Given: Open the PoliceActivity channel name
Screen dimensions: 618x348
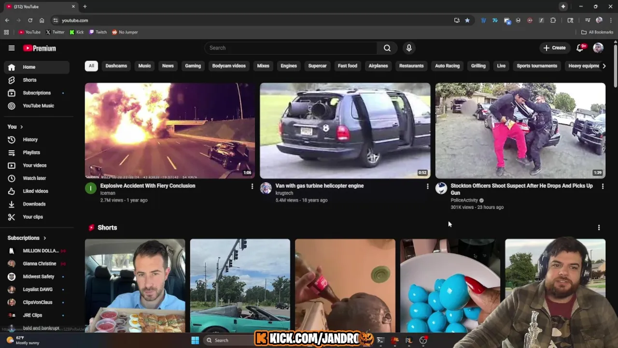Looking at the screenshot, I should tap(464, 200).
